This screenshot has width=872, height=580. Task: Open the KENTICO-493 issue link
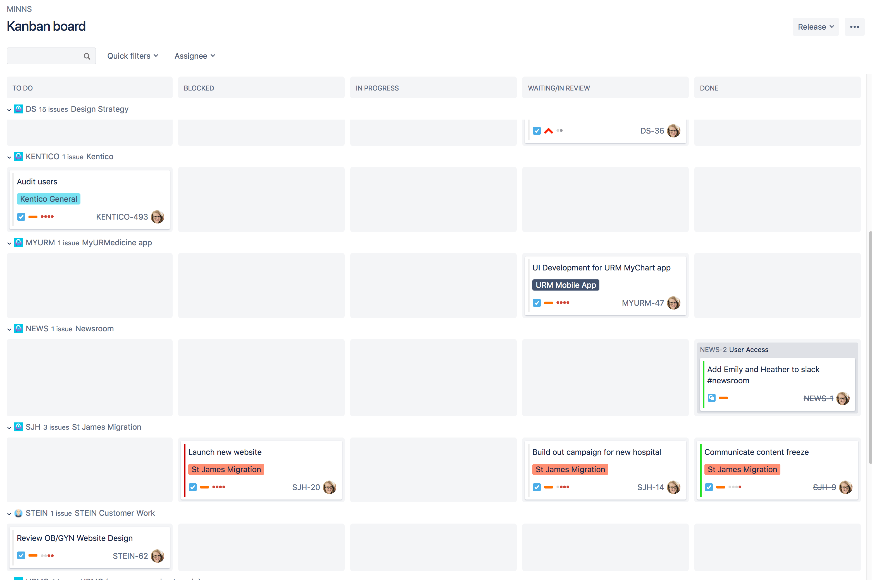pos(122,217)
